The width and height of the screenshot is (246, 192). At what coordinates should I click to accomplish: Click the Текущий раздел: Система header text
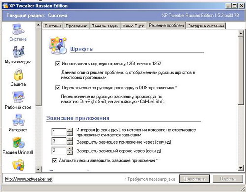[37, 15]
